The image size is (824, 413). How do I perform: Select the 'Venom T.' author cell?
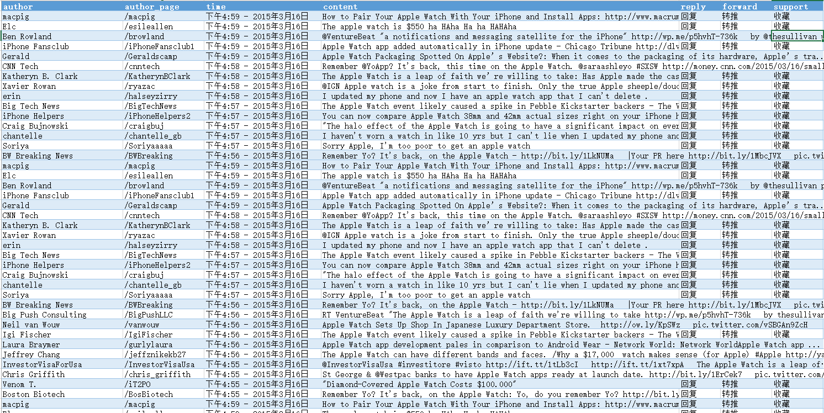coord(62,384)
